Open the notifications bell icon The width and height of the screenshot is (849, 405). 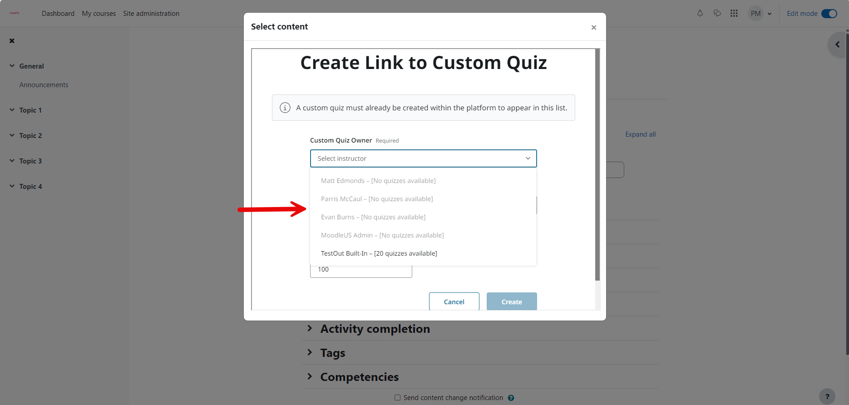(700, 14)
